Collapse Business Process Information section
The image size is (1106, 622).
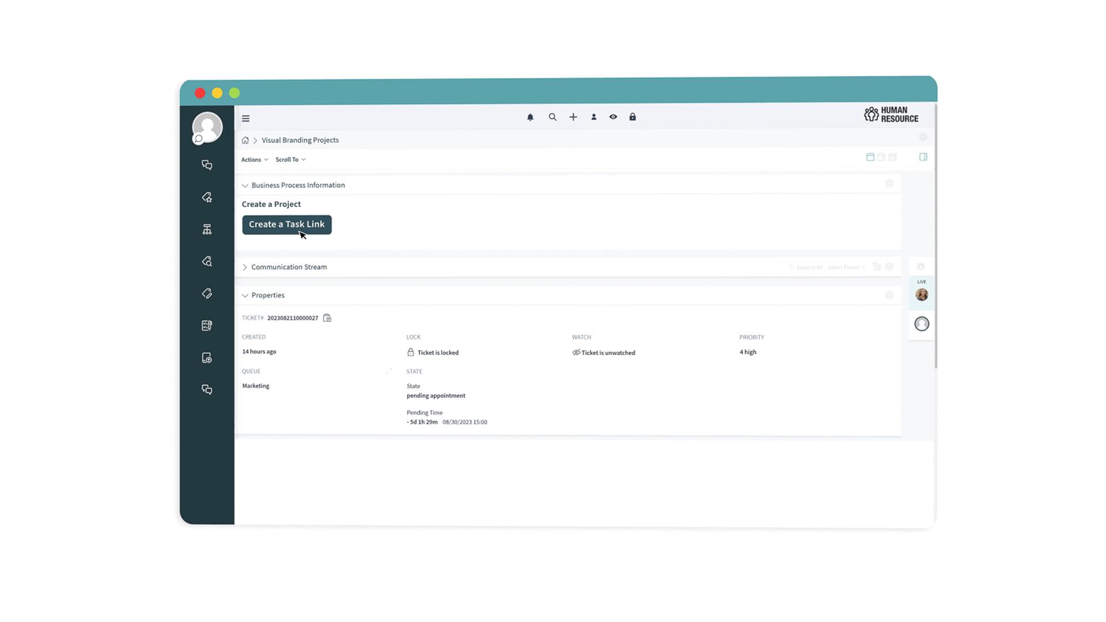[x=245, y=186]
